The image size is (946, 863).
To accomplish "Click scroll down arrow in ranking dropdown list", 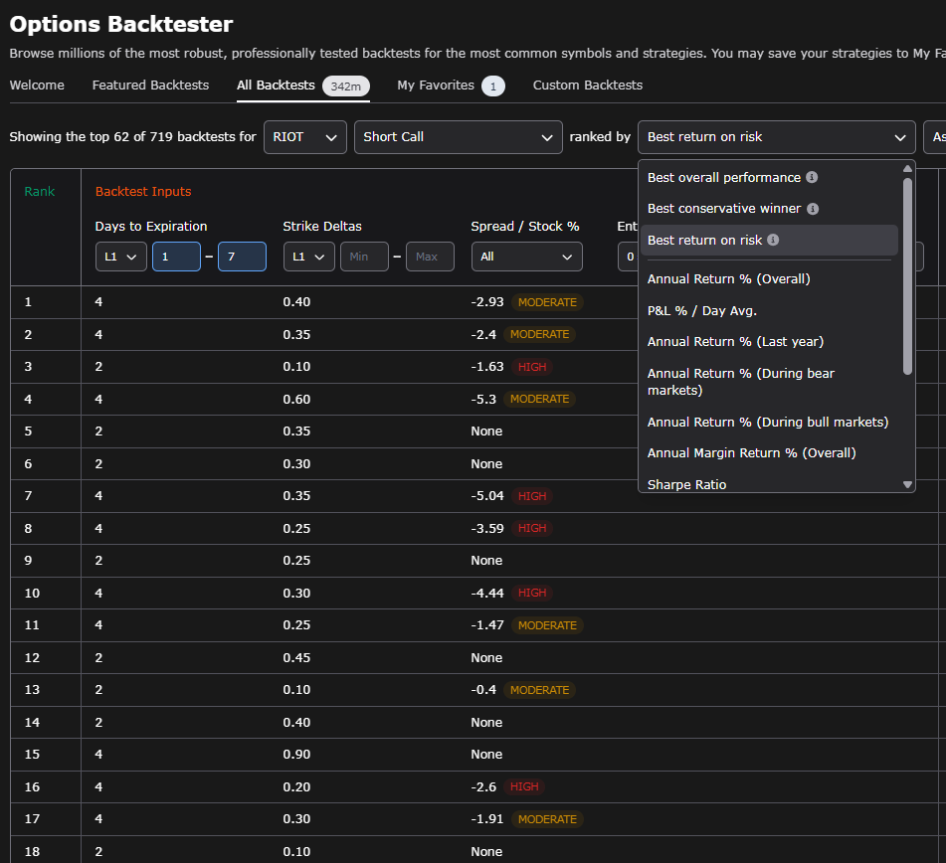I will coord(907,484).
